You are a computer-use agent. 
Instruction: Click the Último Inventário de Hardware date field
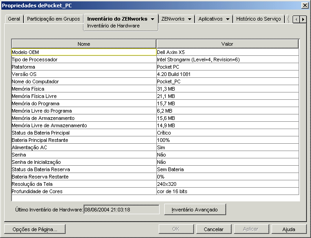[122, 210]
